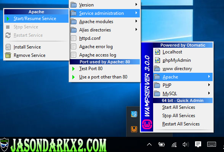Click the folder icon next to Alias directories
This screenshot has height=152, width=224.
coord(74,30)
